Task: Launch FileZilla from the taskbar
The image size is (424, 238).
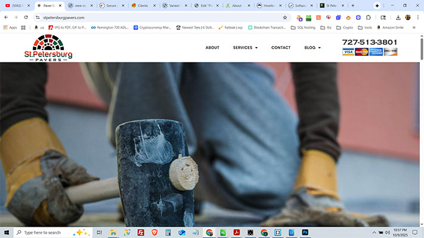Action: point(141,233)
